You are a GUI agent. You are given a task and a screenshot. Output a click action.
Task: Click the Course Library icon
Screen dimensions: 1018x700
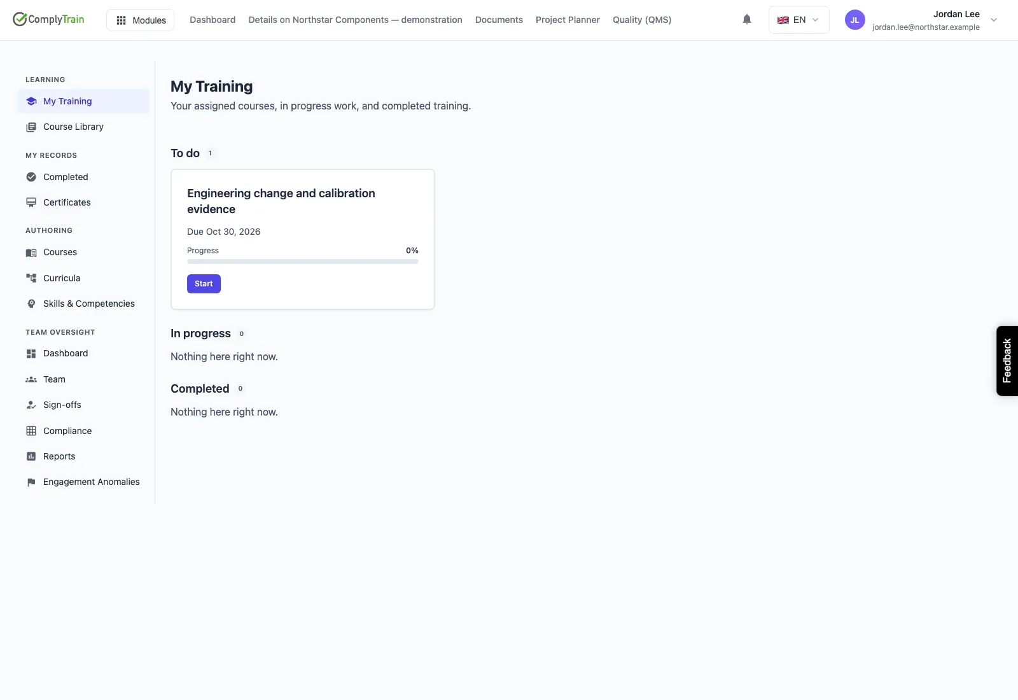pos(31,127)
